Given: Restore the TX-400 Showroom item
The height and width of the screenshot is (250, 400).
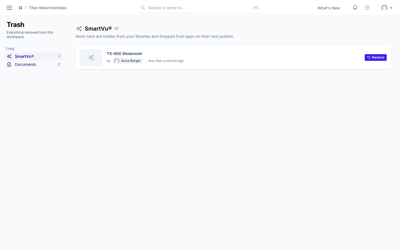Looking at the screenshot, I should (376, 57).
